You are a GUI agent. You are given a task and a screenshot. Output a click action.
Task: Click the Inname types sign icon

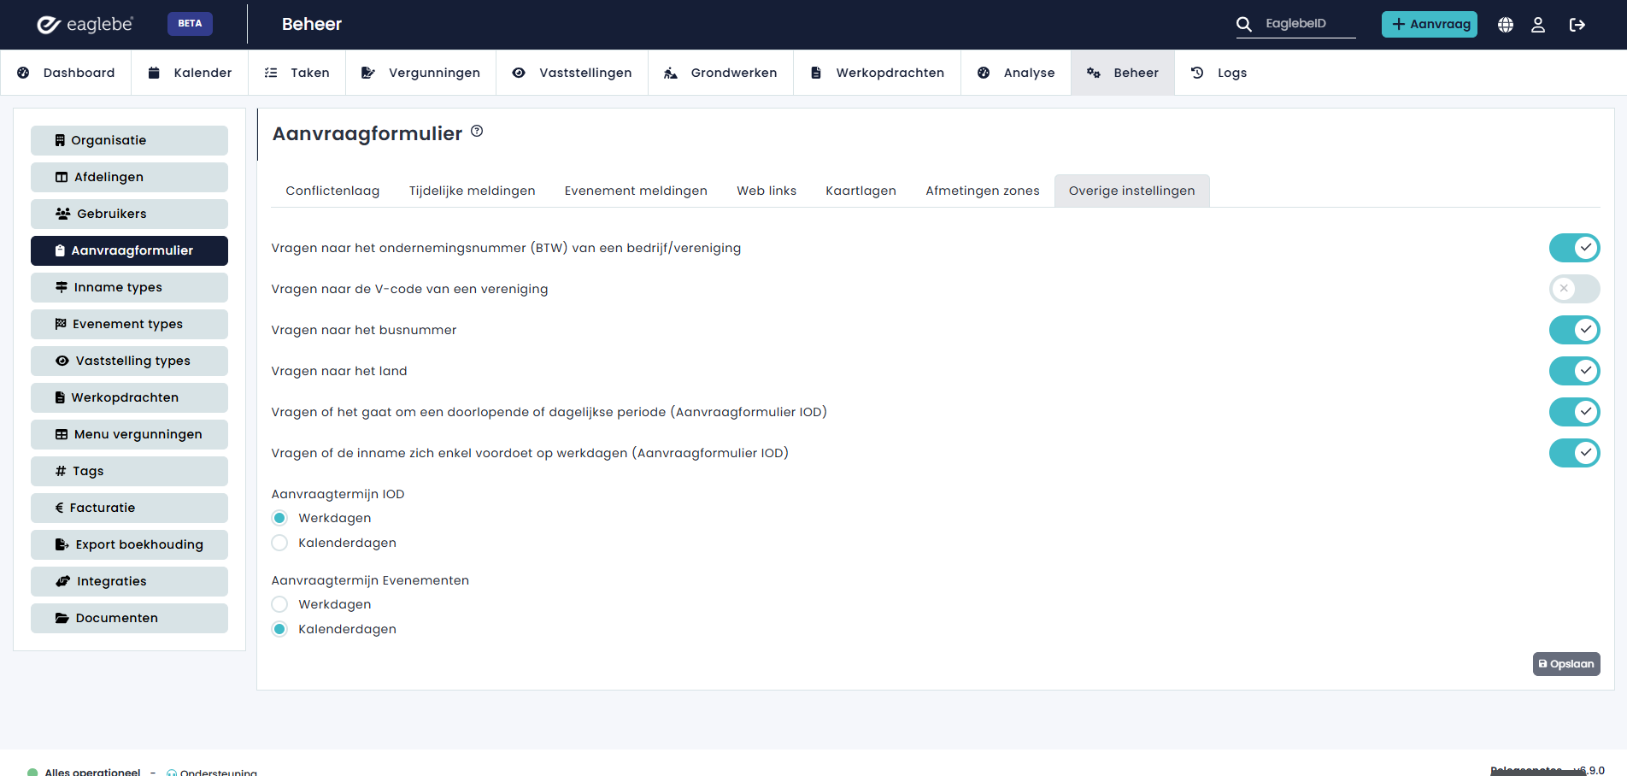[62, 287]
